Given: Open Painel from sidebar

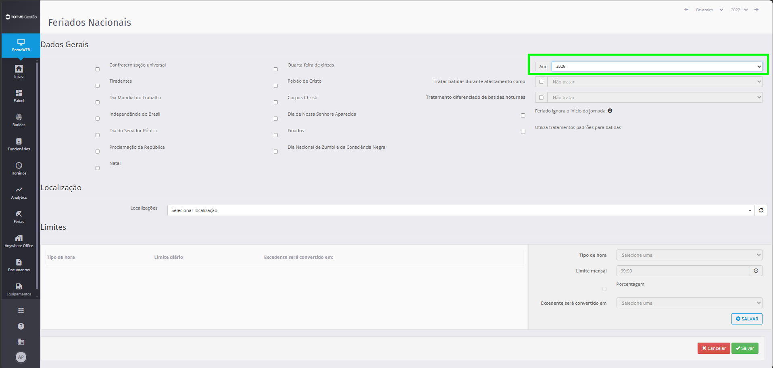Looking at the screenshot, I should tap(19, 96).
